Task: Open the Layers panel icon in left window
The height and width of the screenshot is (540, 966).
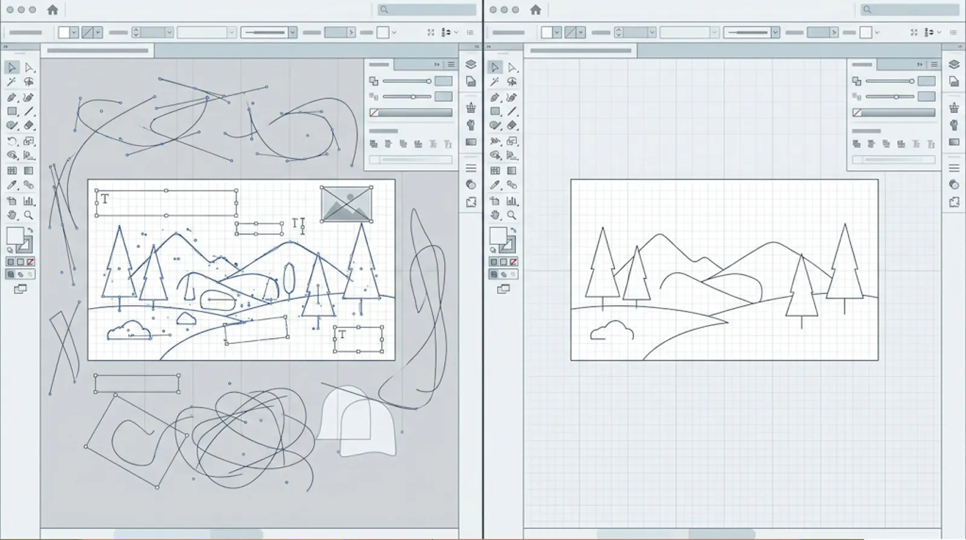Action: 471,65
